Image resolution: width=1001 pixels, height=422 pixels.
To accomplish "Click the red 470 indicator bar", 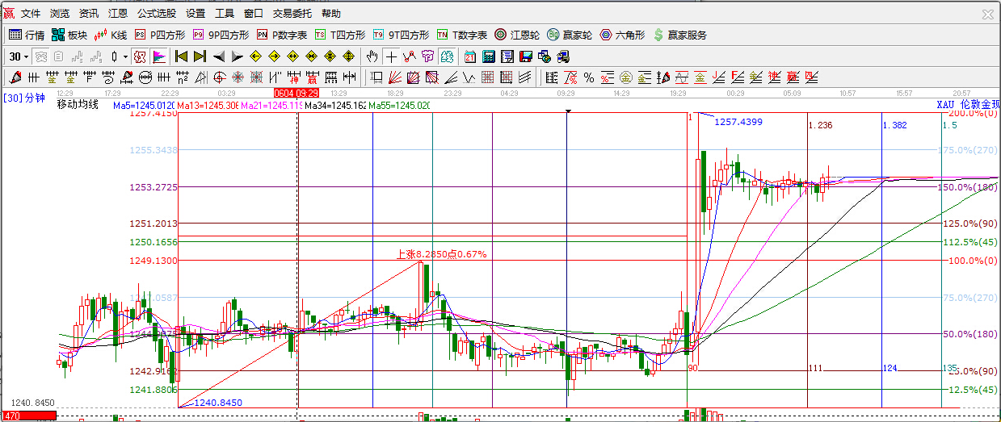I will point(28,416).
